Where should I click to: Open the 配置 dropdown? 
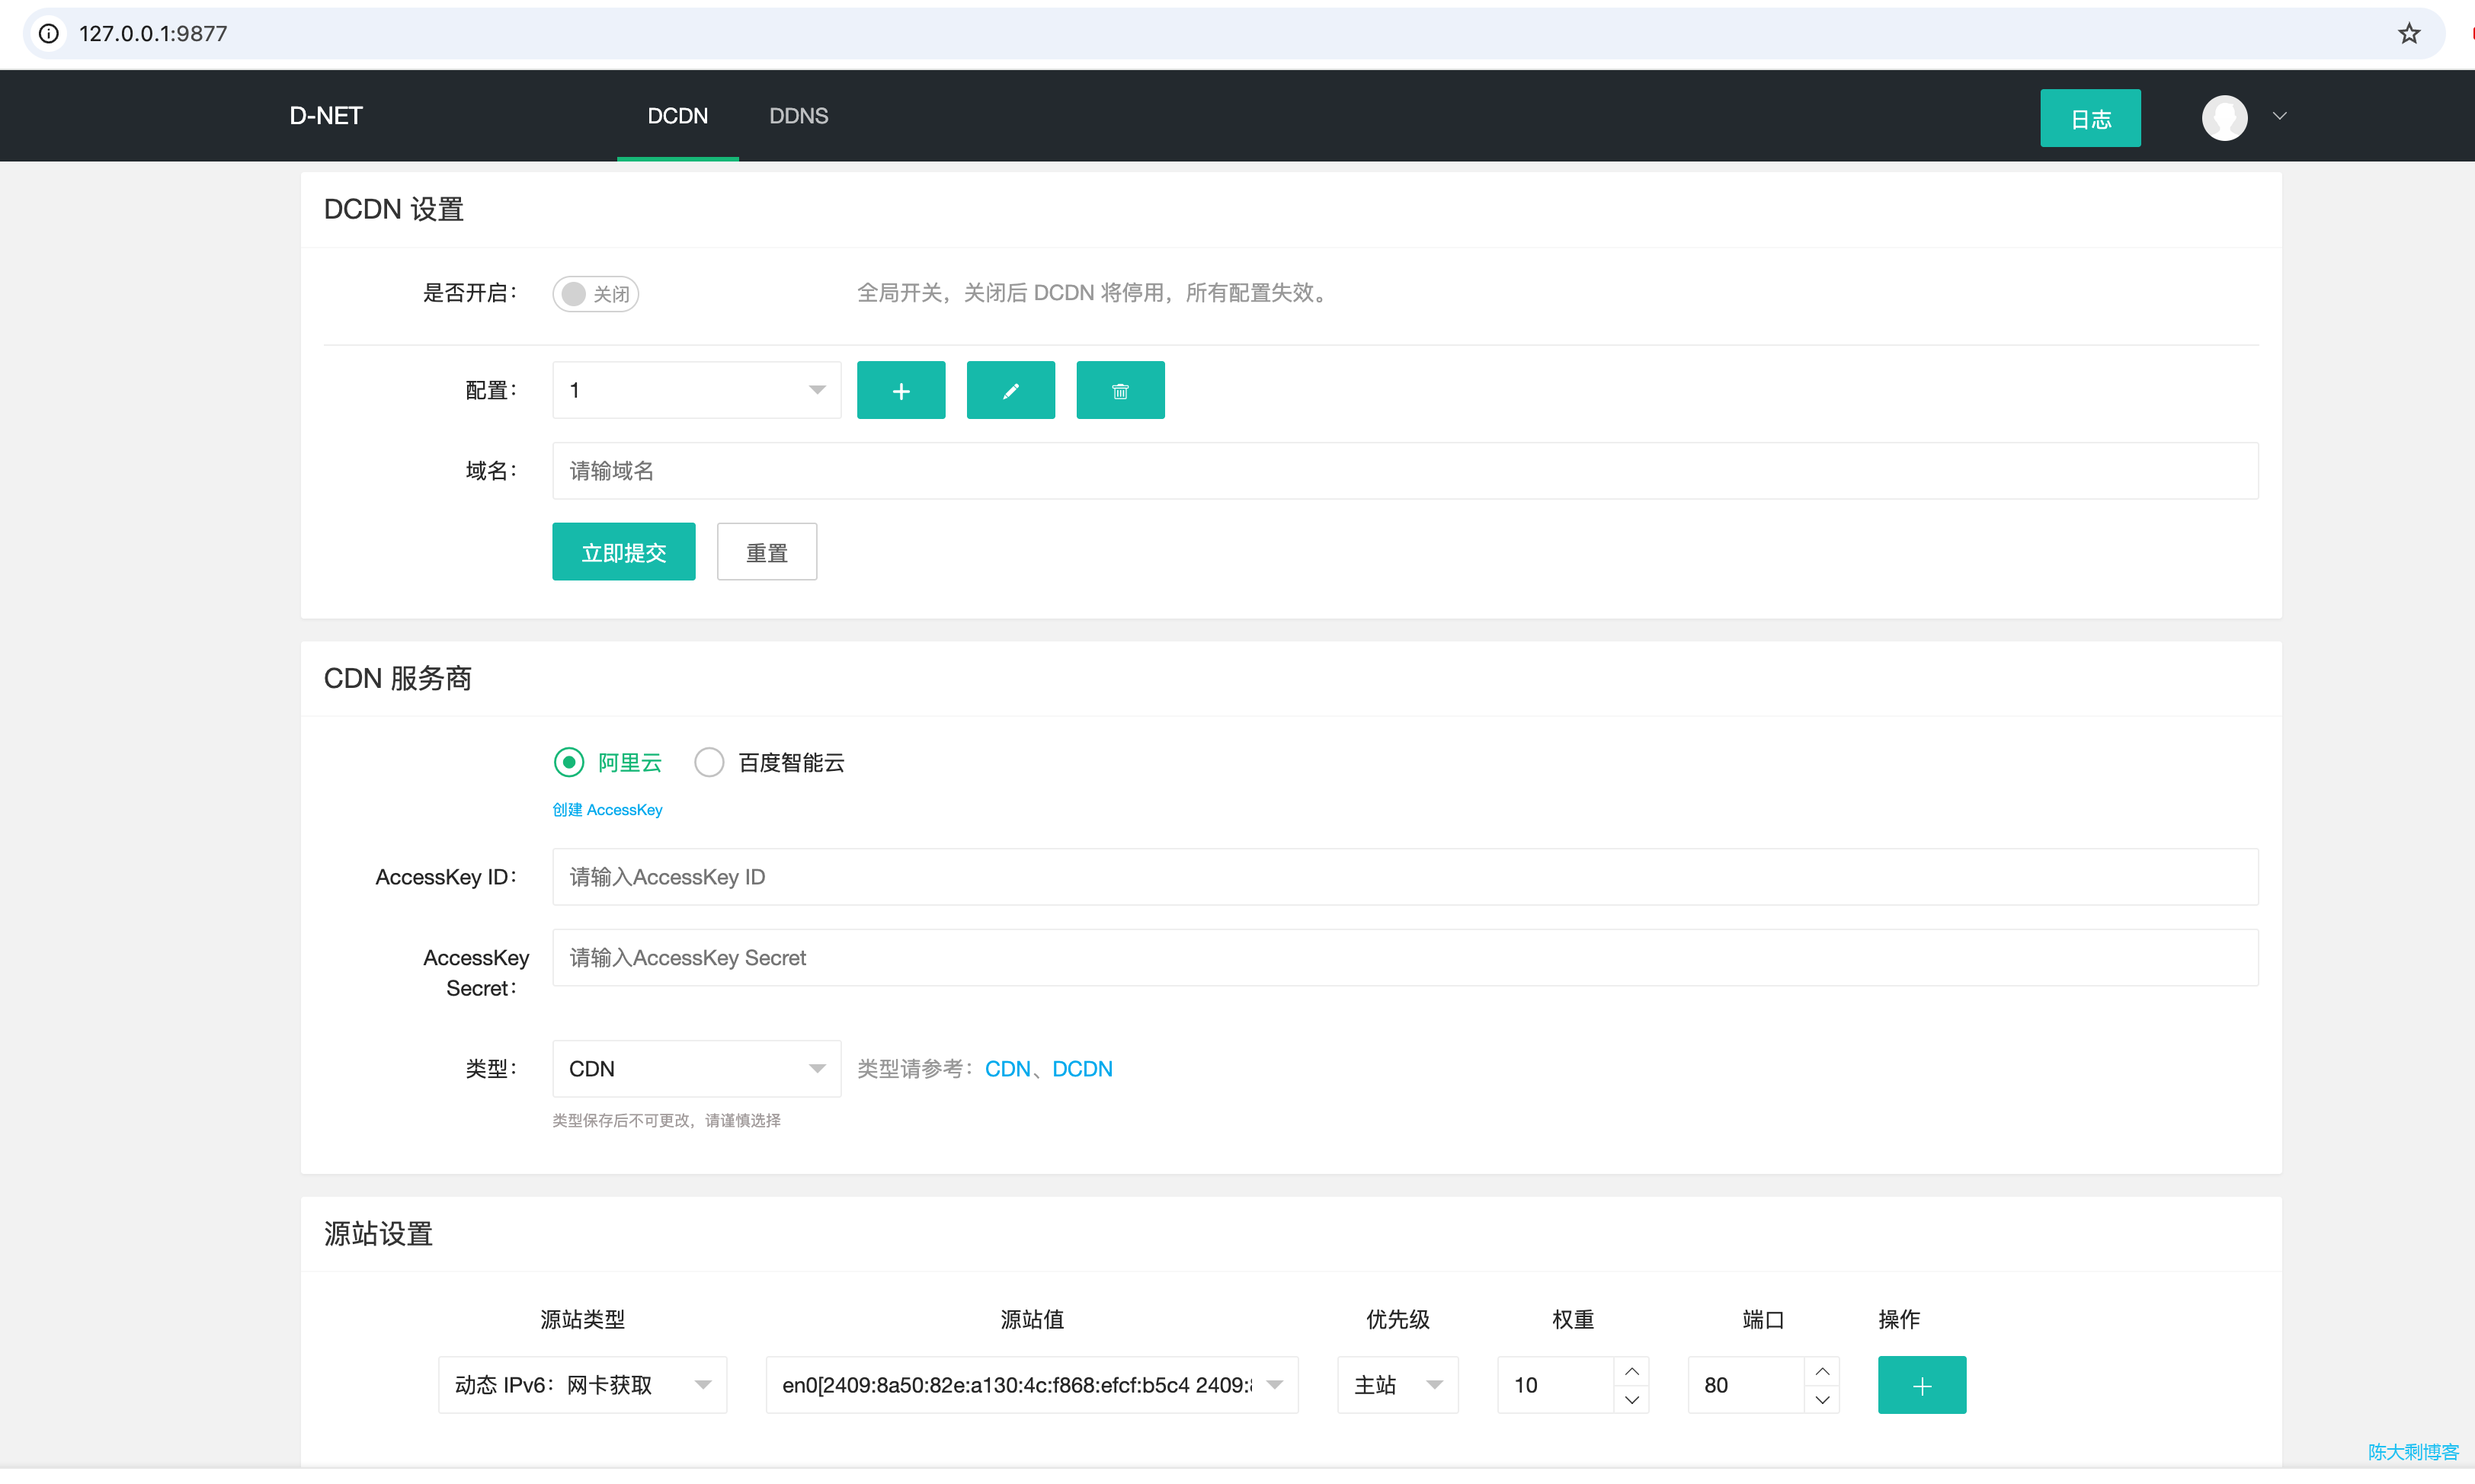(696, 390)
